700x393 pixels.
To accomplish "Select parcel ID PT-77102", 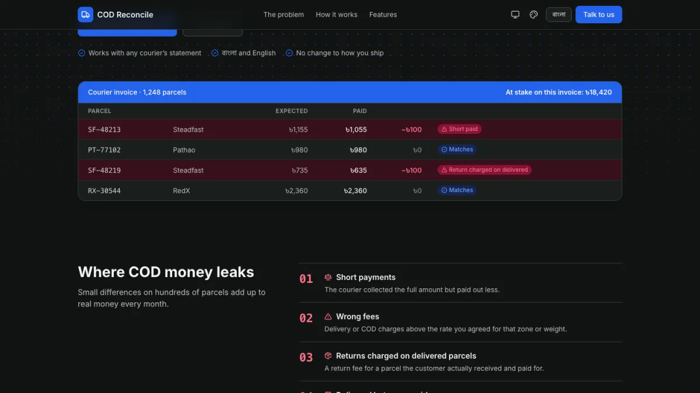I will 104,150.
